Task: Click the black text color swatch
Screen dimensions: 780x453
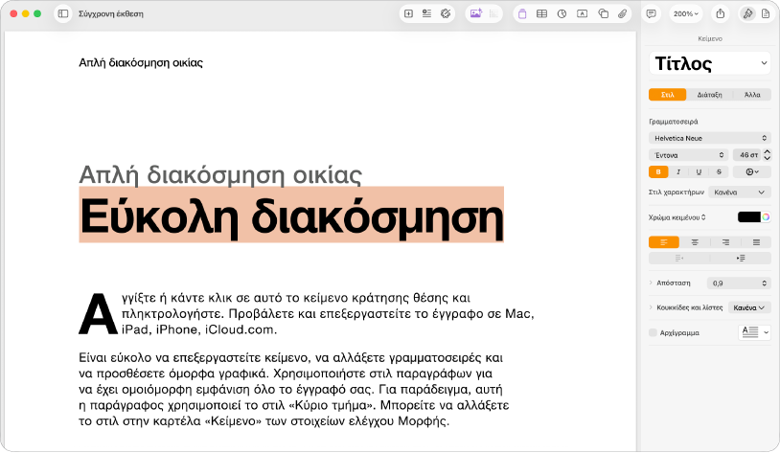Action: (749, 217)
